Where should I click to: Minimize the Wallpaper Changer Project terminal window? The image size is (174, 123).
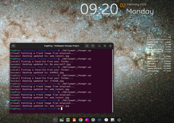point(99,46)
